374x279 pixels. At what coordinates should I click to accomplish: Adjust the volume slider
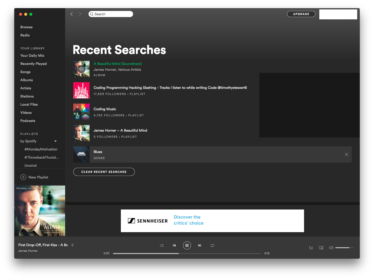click(x=344, y=248)
